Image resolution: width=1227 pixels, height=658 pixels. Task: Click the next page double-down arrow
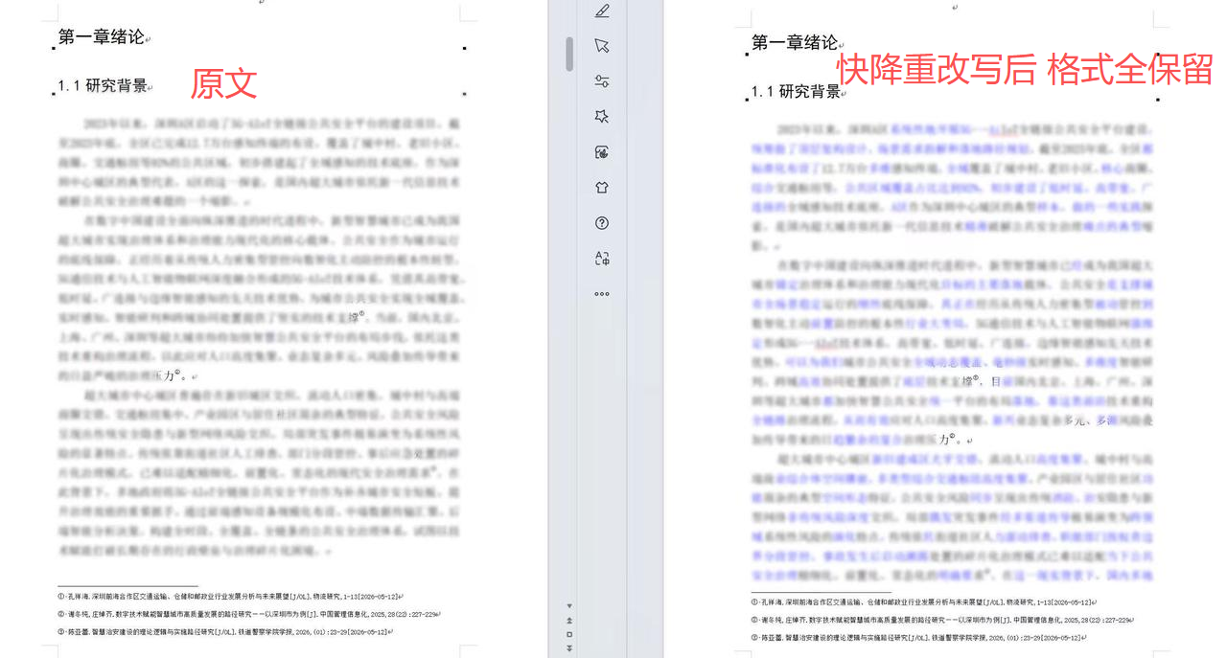(569, 648)
